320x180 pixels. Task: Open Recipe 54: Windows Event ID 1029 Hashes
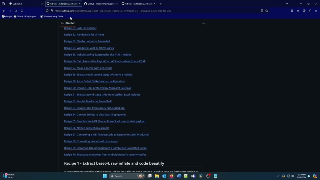click(89, 48)
